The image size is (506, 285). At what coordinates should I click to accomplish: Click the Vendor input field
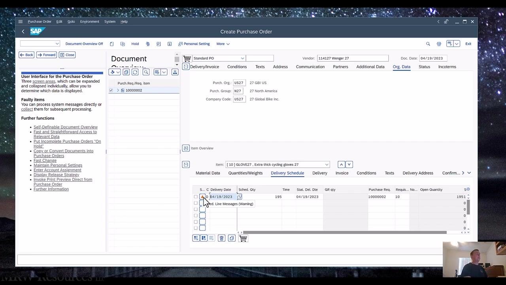click(x=353, y=58)
